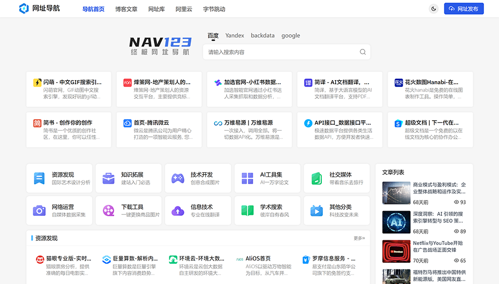Viewport: 499px width, 284px height.
Task: Click the 其他分类 TV icon
Action: tap(317, 211)
